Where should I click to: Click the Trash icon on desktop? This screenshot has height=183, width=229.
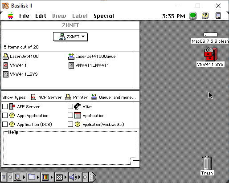pos(207,163)
